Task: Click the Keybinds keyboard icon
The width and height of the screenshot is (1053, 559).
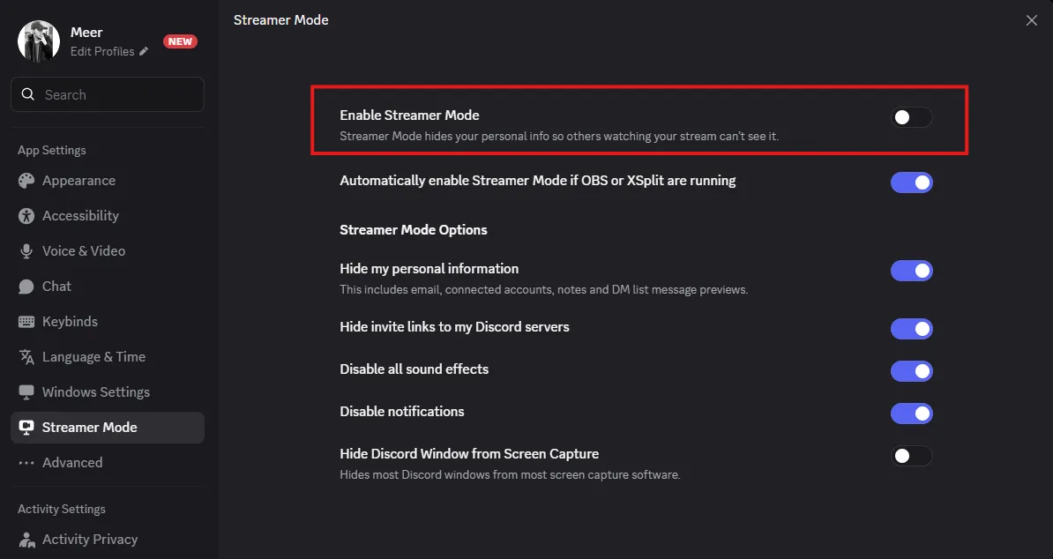Action: [26, 322]
